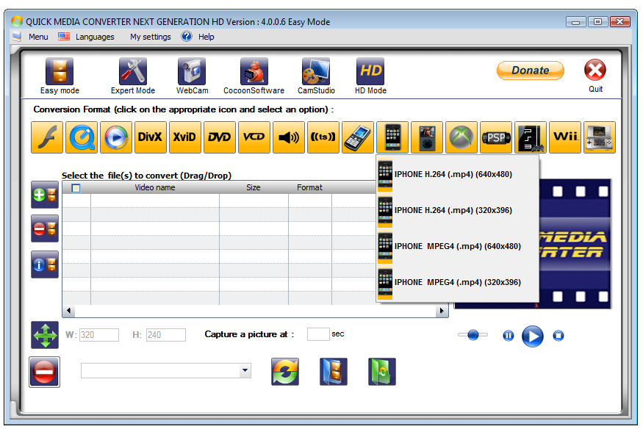Choose the Flash conversion format icon
643x429 pixels.
pos(47,137)
